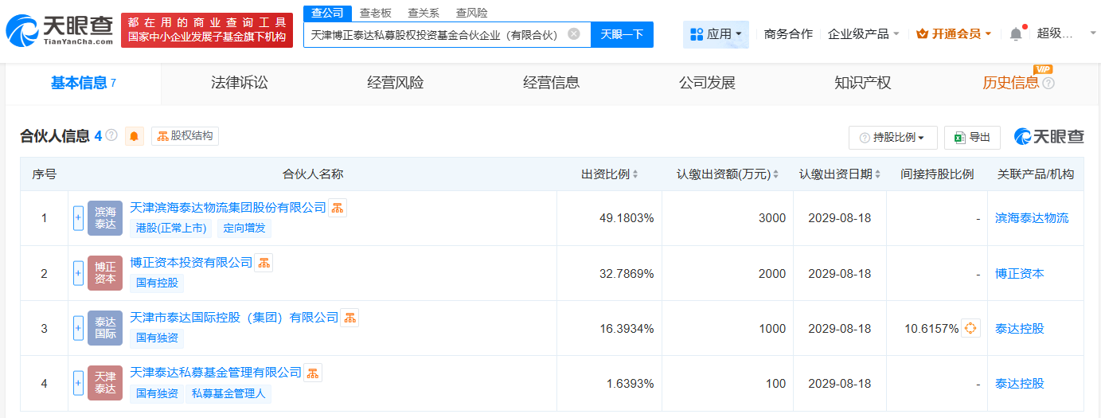The height and width of the screenshot is (418, 1101).
Task: Open the 应用 dropdown menu
Action: (716, 34)
